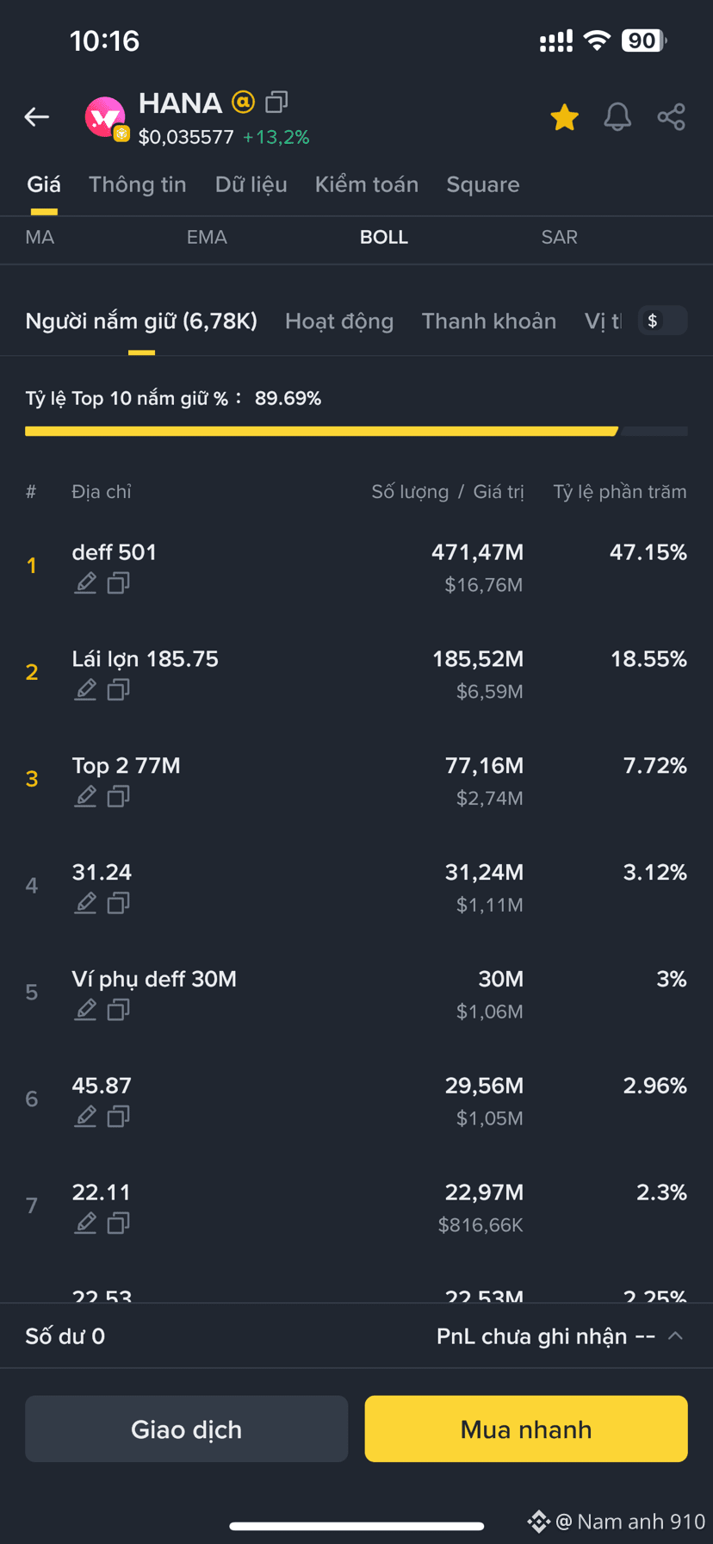The height and width of the screenshot is (1544, 713).
Task: Toggle the yellow favorite star
Action: (565, 117)
